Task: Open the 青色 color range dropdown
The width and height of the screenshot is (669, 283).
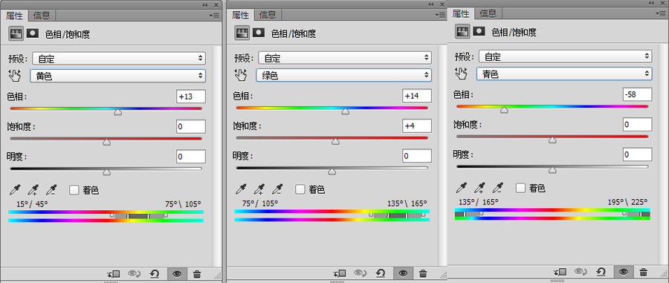Action: tap(564, 74)
